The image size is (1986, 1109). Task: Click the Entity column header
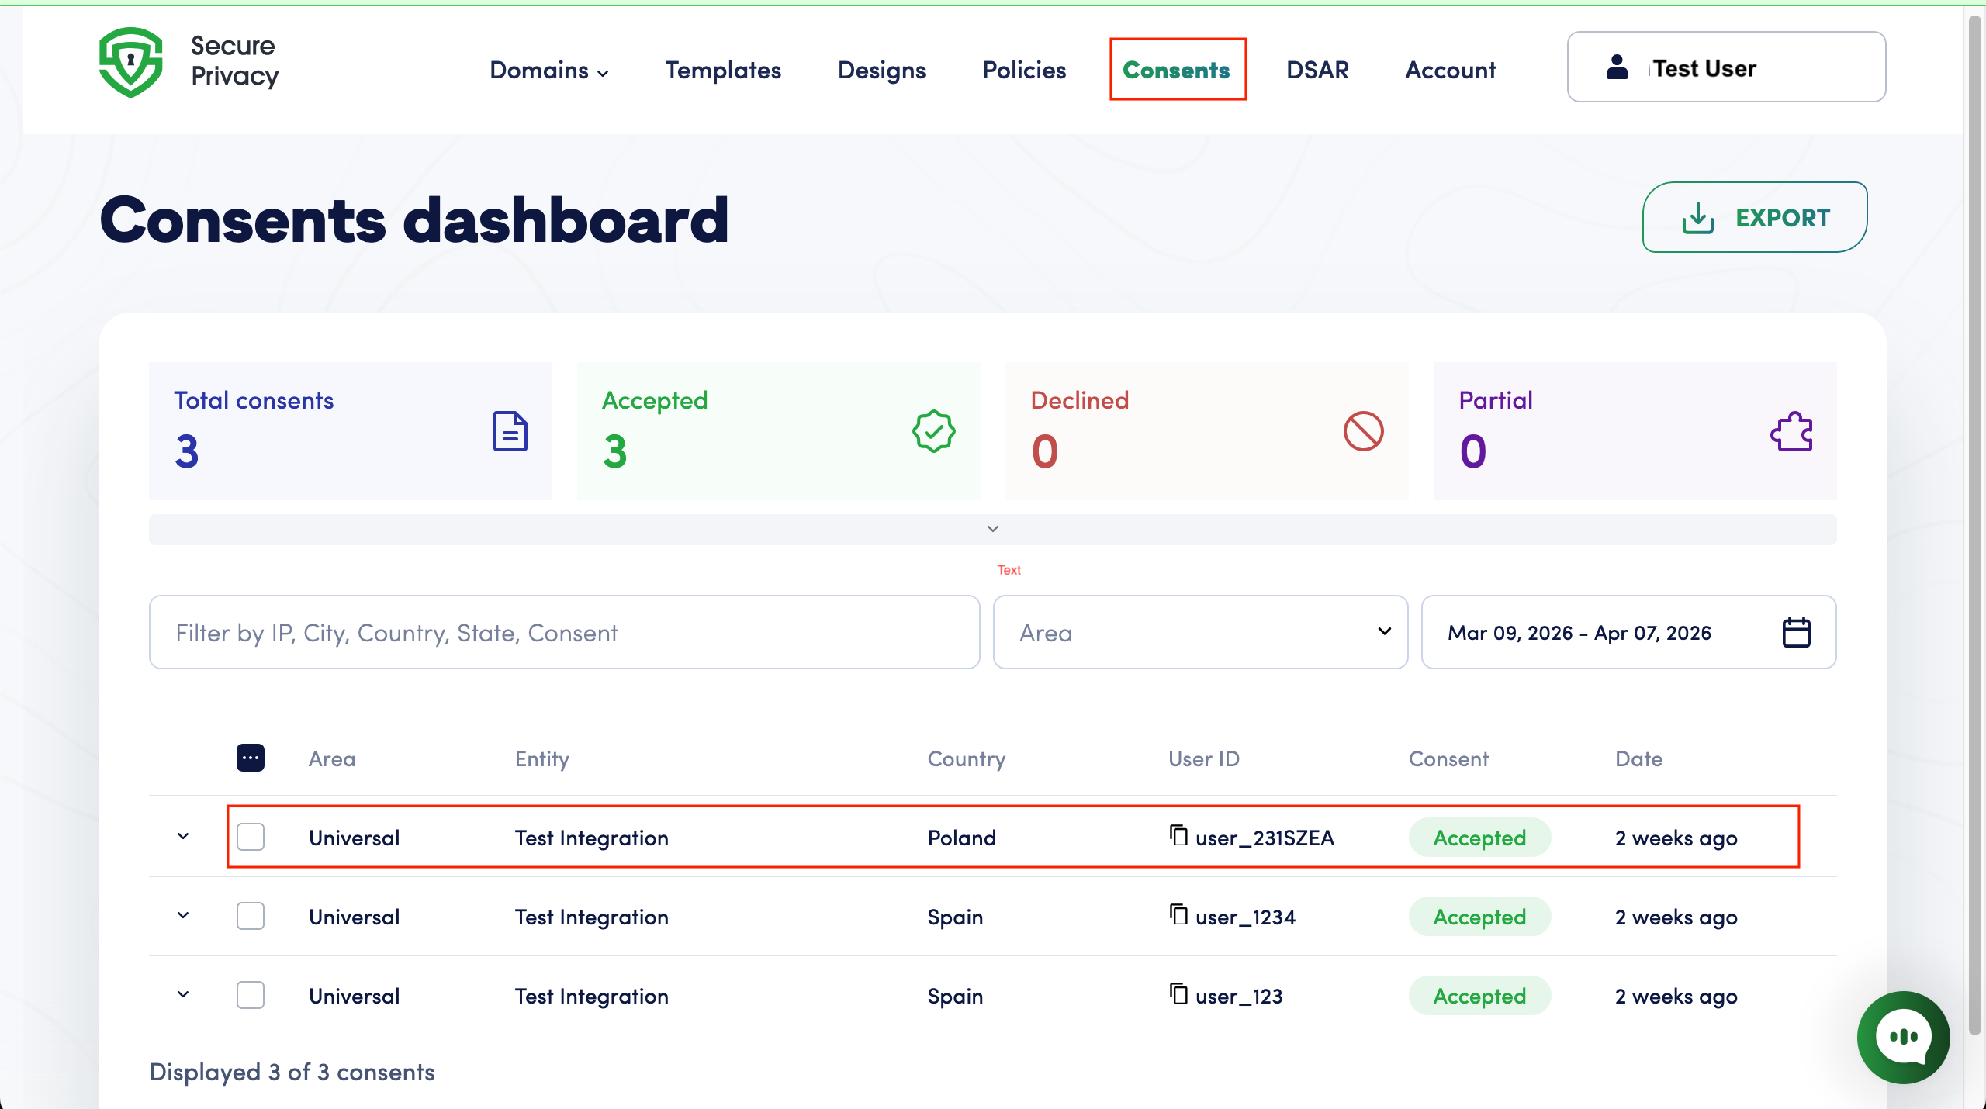541,758
